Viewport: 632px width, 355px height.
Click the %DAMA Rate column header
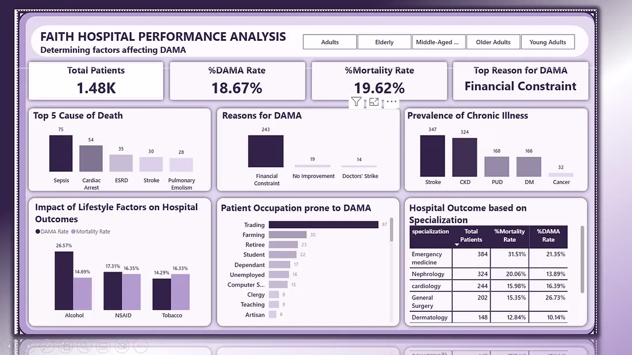tap(548, 236)
